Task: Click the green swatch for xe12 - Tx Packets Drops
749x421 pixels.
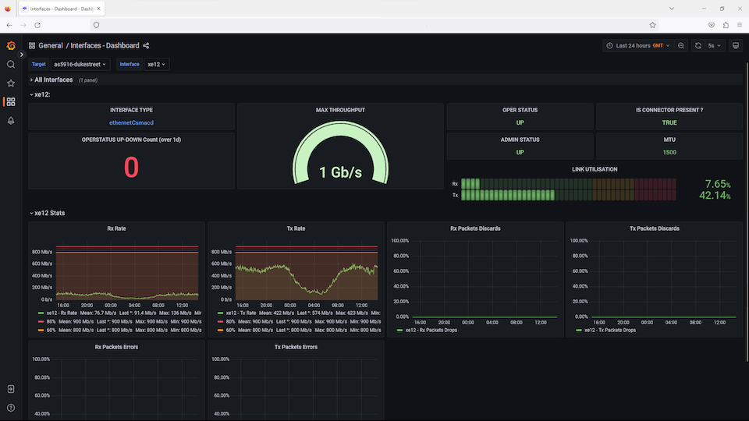Action: click(579, 331)
